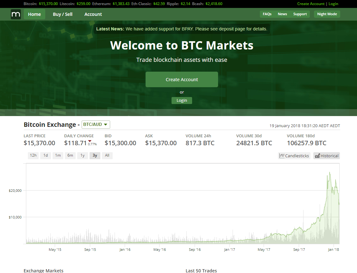The height and width of the screenshot is (273, 357).
Task: Open the Account menu
Action: [x=93, y=14]
